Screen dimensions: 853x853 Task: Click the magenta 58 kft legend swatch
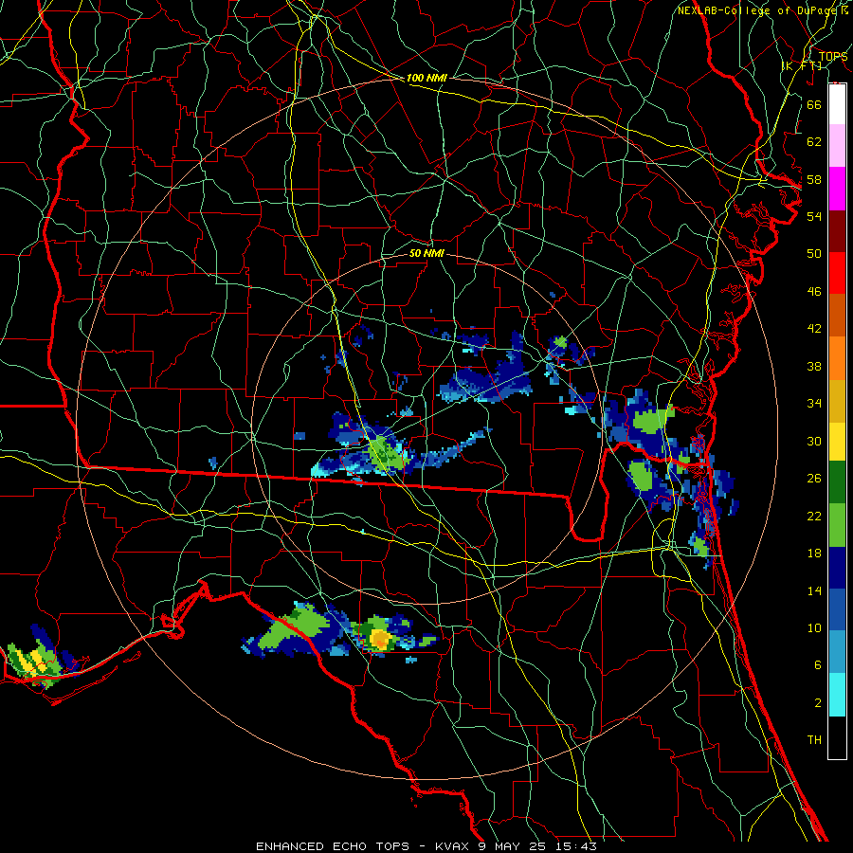pos(837,189)
